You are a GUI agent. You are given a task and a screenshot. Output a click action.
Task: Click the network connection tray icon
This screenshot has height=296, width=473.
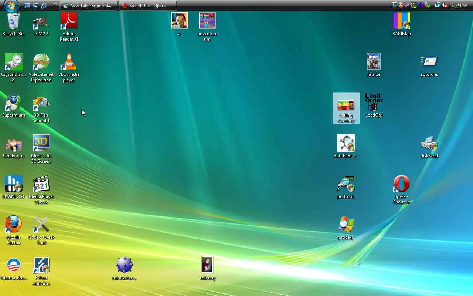pos(438,5)
